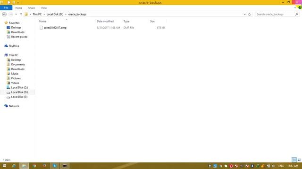
Task: Expand the chevron after Local Disk (D:) breadcrumb
Action: coord(66,15)
